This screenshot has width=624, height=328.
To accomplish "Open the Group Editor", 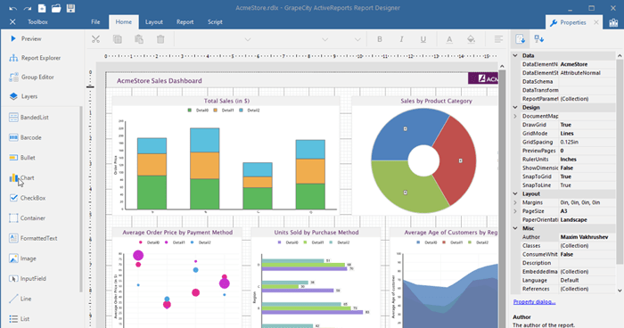I will (x=31, y=77).
